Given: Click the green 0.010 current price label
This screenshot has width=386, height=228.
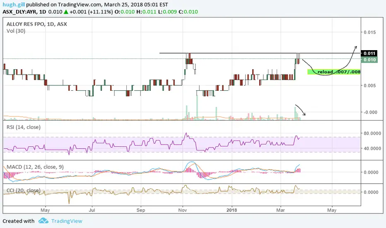Looking at the screenshot, I should (x=369, y=60).
